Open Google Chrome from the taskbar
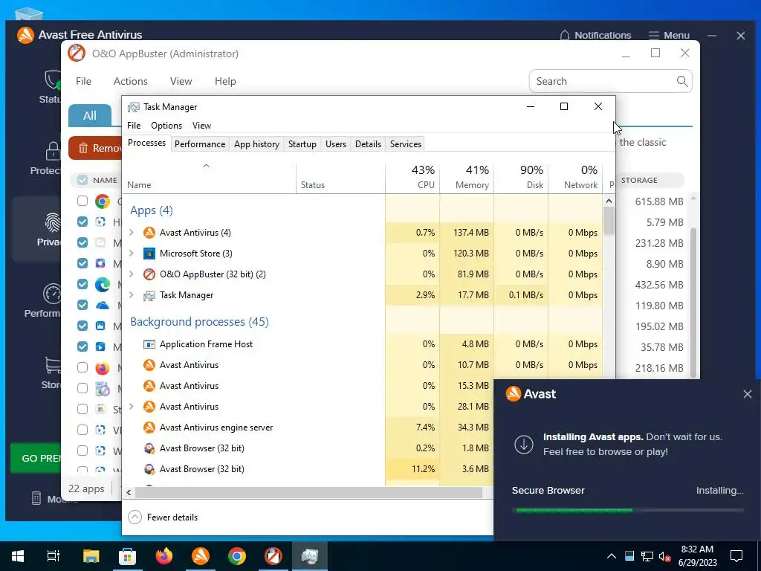Viewport: 761px width, 571px height. click(237, 556)
